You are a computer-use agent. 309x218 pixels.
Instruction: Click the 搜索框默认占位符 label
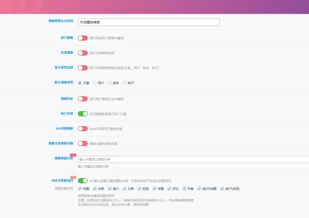click(x=61, y=21)
